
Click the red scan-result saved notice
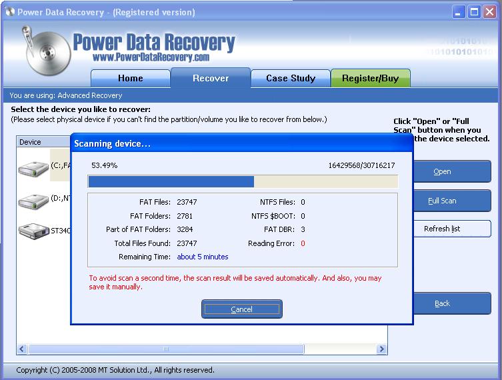(x=235, y=283)
